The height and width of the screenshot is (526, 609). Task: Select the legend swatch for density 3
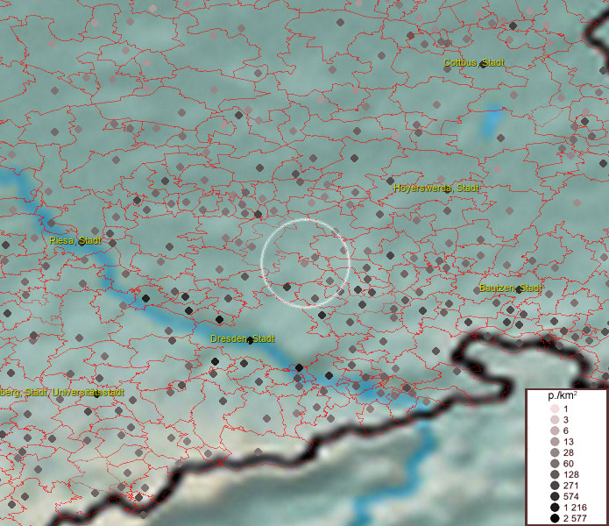coord(555,420)
